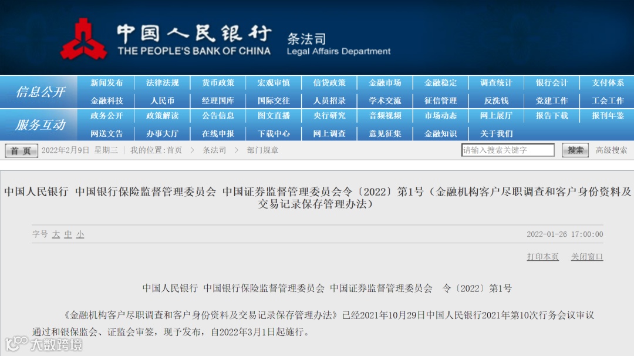
Task: Open 意见征集 menu link
Action: pyautogui.click(x=385, y=133)
